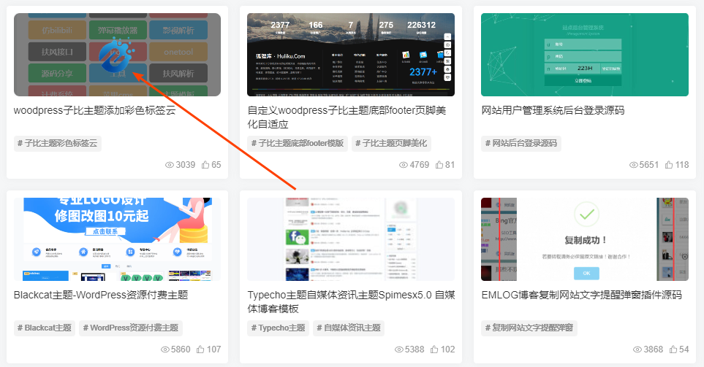This screenshot has width=704, height=367.
Task: Click the thumbs-up icon beside 118
Action: (x=669, y=165)
